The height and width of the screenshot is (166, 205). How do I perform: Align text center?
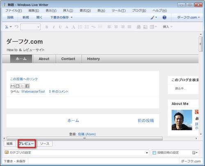coord(116,27)
